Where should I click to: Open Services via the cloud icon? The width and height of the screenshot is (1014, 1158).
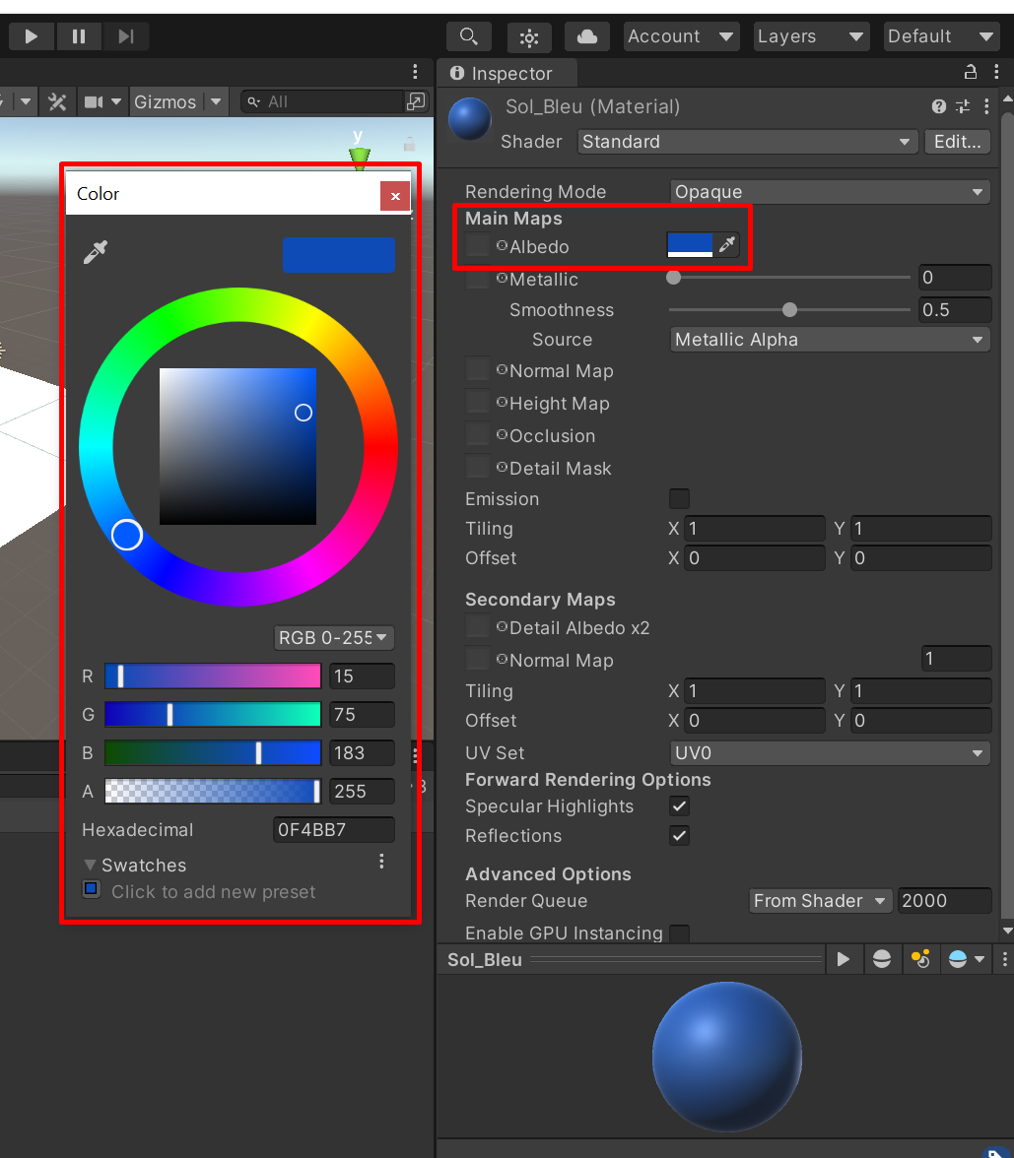point(587,36)
